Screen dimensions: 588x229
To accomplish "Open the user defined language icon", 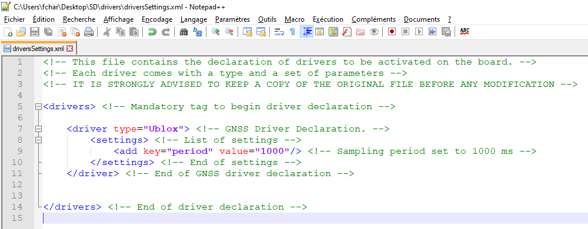I will pos(319,32).
